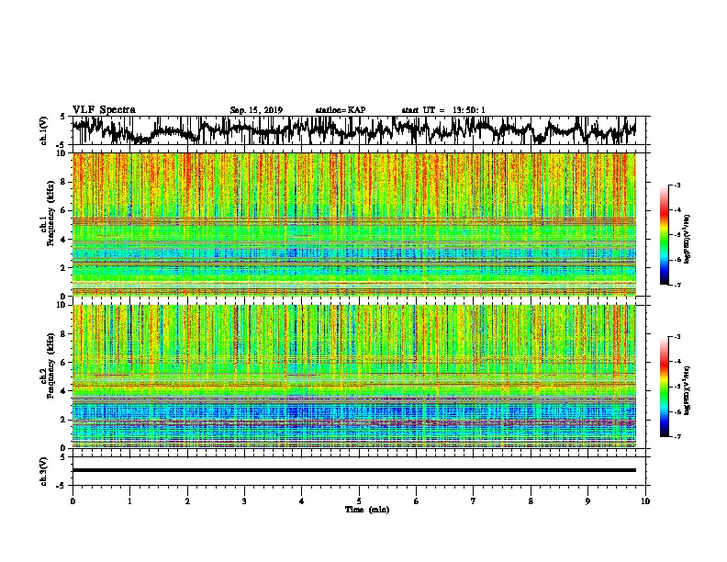The image size is (727, 562).
Task: Click the time tick label '0'
Action: [73, 501]
